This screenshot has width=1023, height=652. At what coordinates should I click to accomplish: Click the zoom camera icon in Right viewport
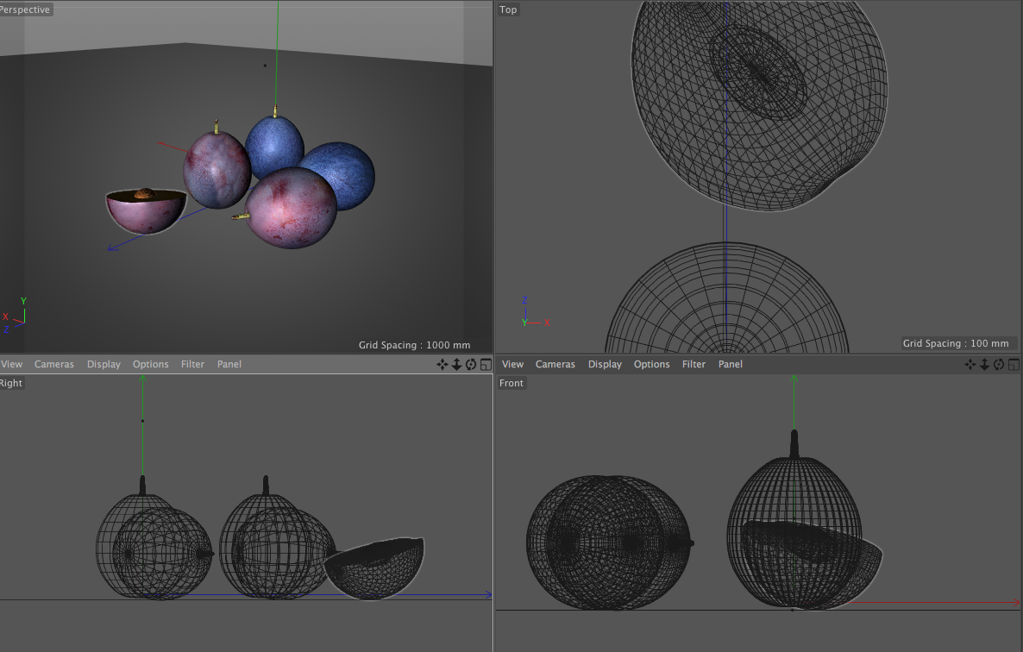[x=457, y=365]
